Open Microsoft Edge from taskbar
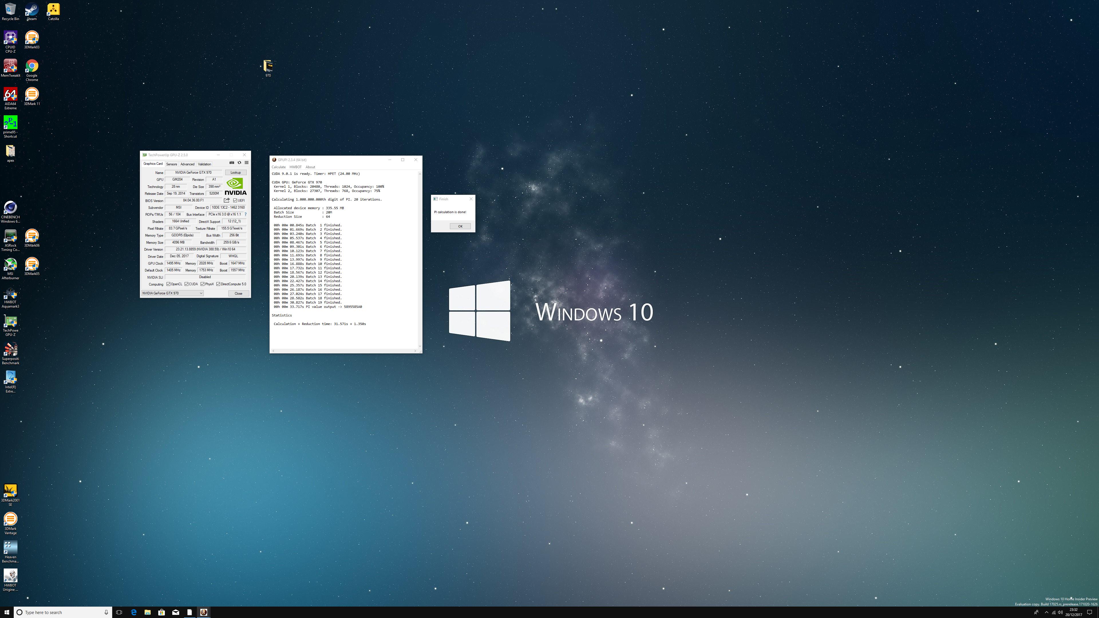Image resolution: width=1099 pixels, height=618 pixels. click(134, 612)
